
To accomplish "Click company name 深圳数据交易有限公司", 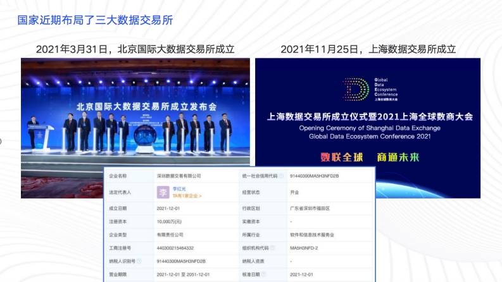I will [x=179, y=176].
